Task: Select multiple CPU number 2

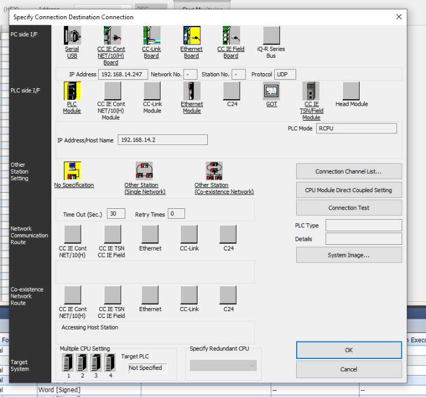Action: (82, 362)
